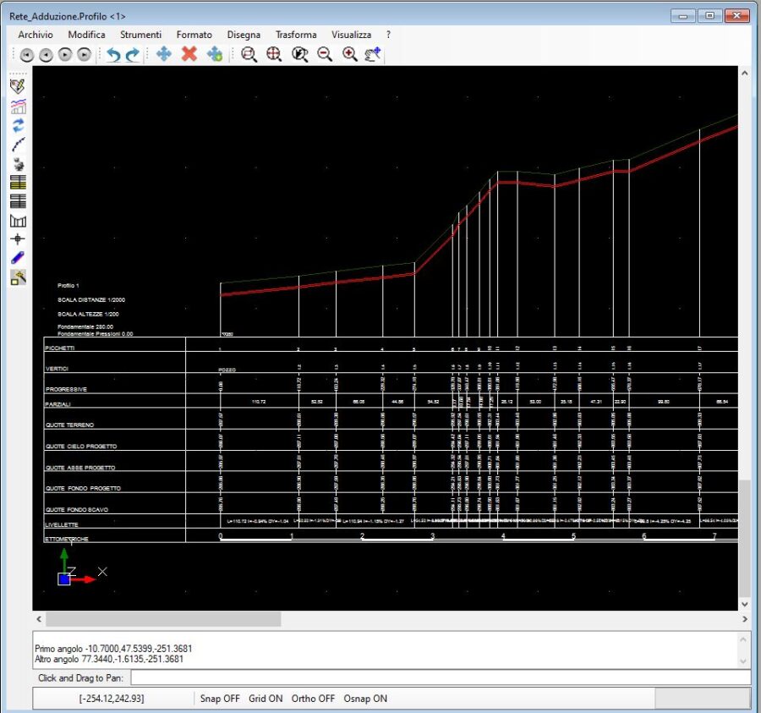The height and width of the screenshot is (713, 761).
Task: Activate the Zoom window tool
Action: click(x=249, y=54)
